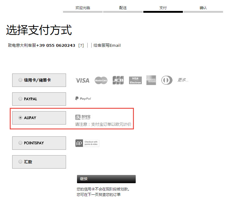Select the 汇款 radio button
234x202 pixels.
20,162
